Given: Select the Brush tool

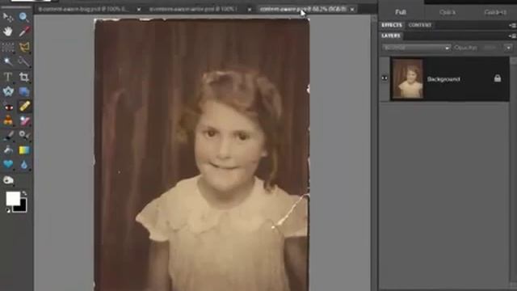Looking at the screenshot, I should click(x=8, y=135).
